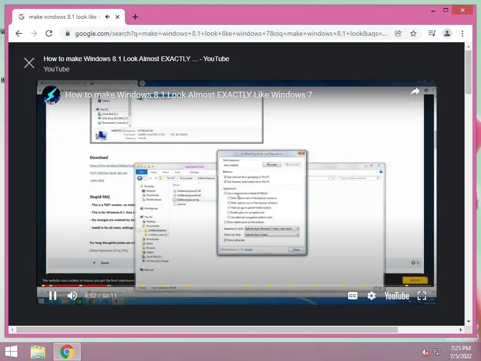The height and width of the screenshot is (361, 481).
Task: Toggle closed captions CC button
Action: (x=353, y=296)
